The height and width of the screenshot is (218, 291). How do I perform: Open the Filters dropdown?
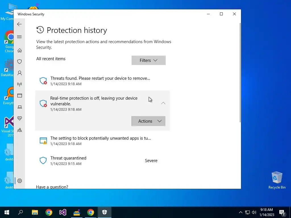148,60
